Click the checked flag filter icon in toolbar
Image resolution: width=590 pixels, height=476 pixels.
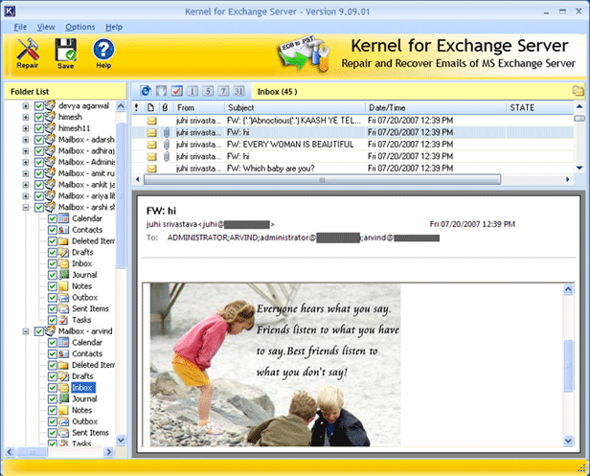[x=177, y=91]
